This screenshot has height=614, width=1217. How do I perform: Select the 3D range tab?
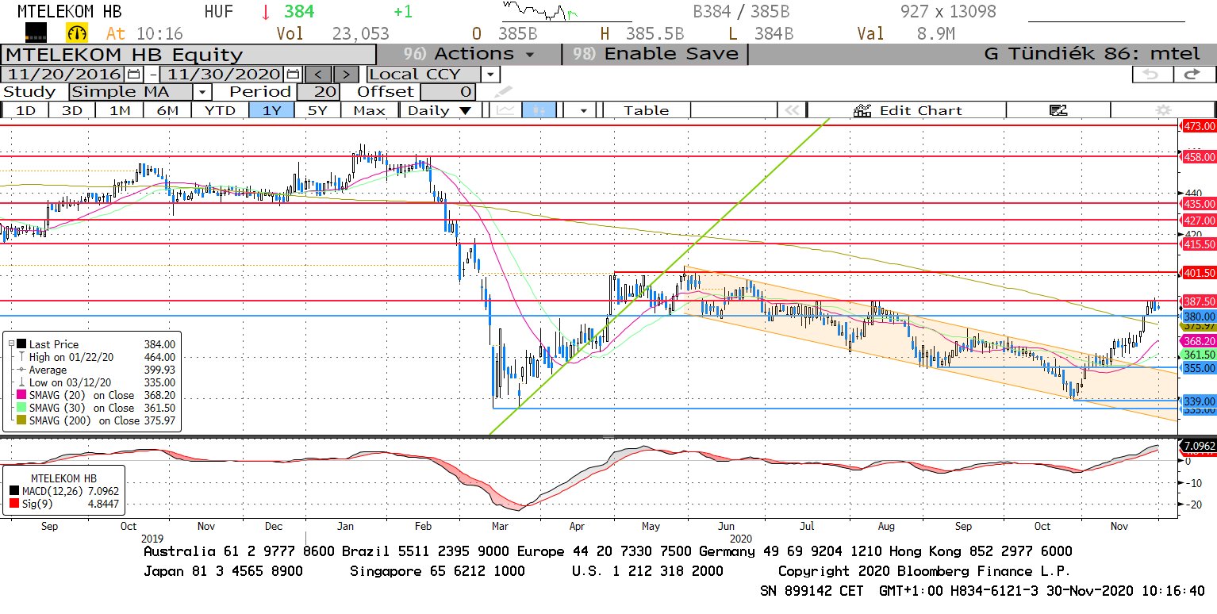(x=72, y=110)
